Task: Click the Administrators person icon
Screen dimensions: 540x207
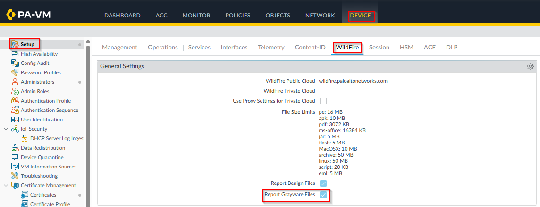Action: tap(15, 82)
